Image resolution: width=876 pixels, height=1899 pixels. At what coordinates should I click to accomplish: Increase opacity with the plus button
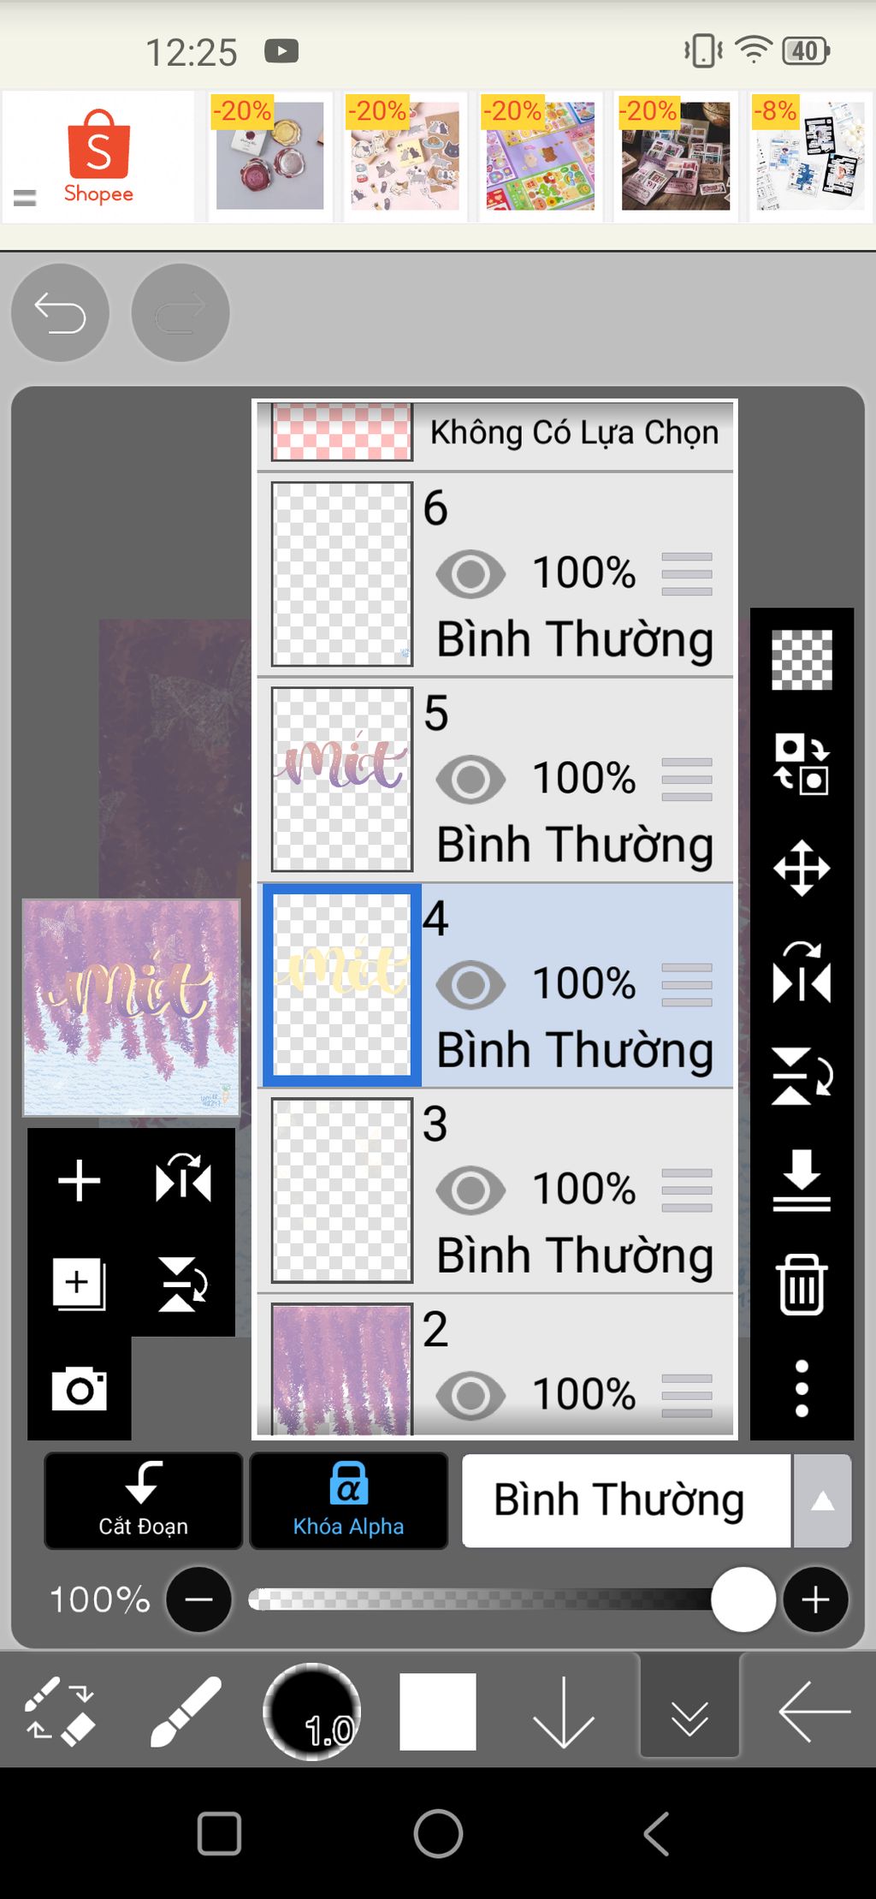click(x=815, y=1599)
